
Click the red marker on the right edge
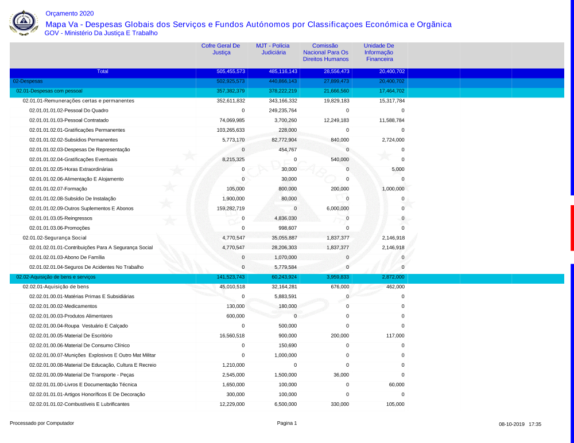pos(572,228)
